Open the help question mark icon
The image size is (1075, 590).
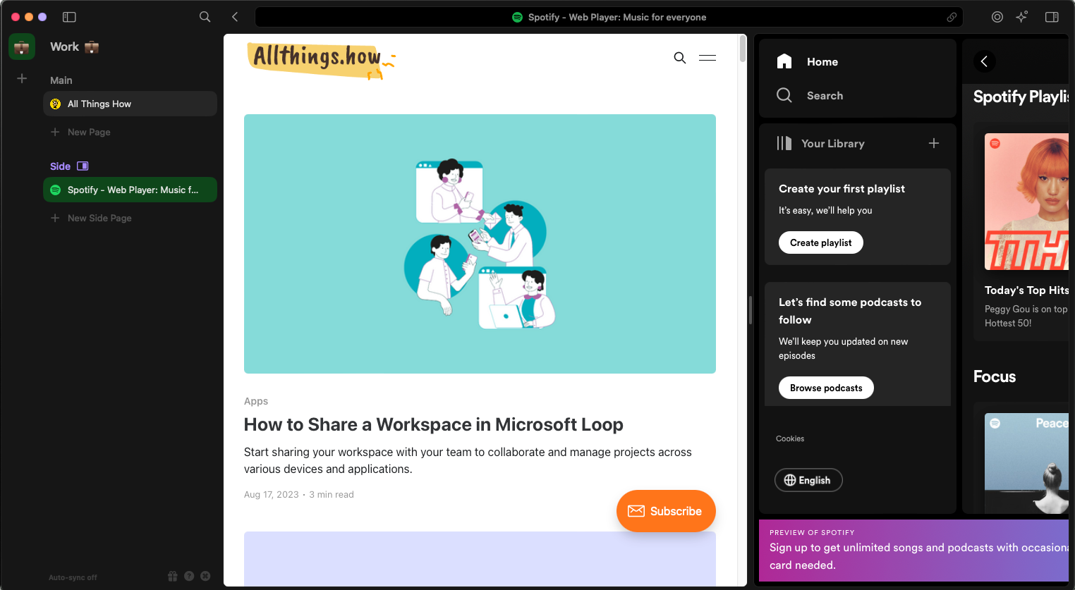pyautogui.click(x=189, y=576)
